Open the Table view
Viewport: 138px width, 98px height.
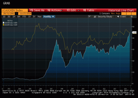[x=89, y=10]
